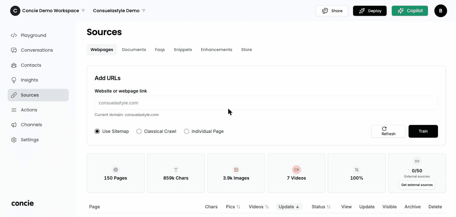Click the Chars column header
The height and width of the screenshot is (217, 456).
211,207
